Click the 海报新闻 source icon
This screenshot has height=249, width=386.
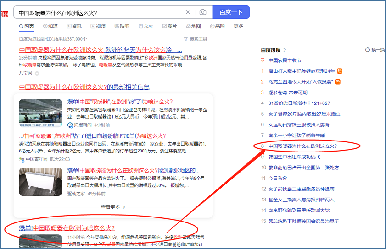coord(70,125)
